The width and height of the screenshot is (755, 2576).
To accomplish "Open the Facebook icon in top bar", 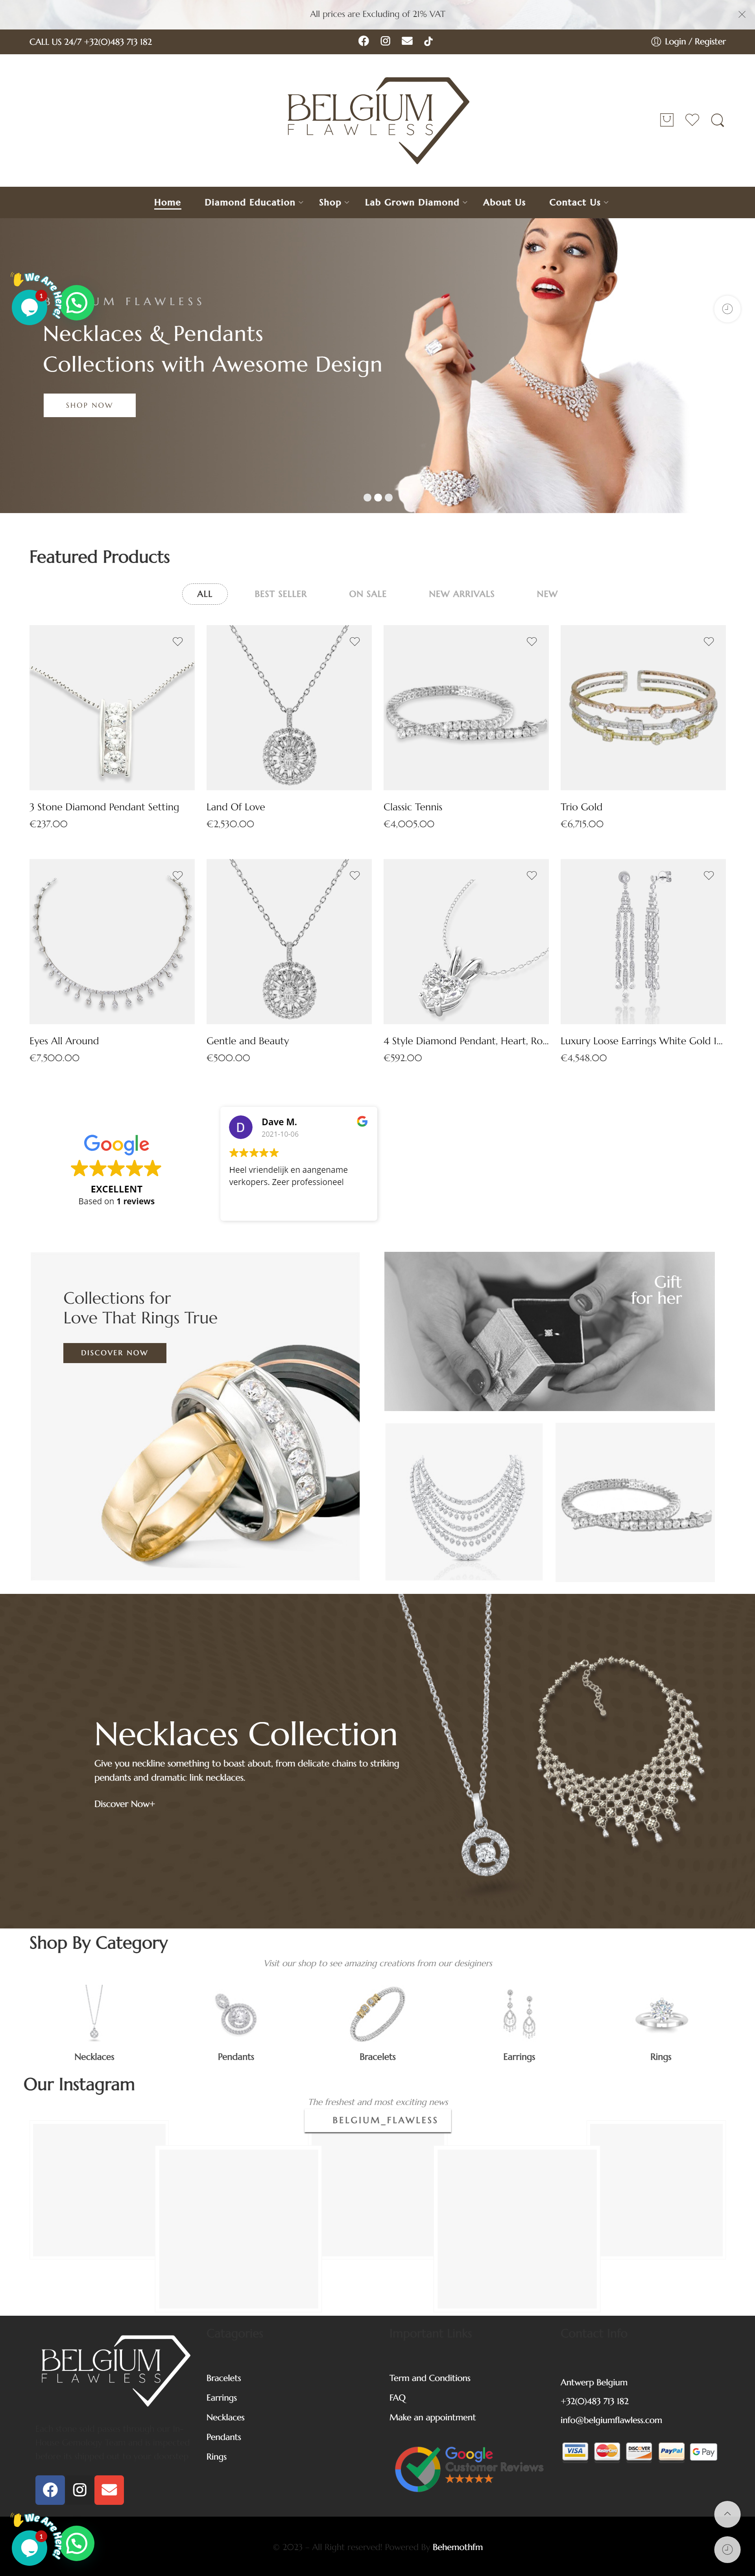I will [x=364, y=41].
